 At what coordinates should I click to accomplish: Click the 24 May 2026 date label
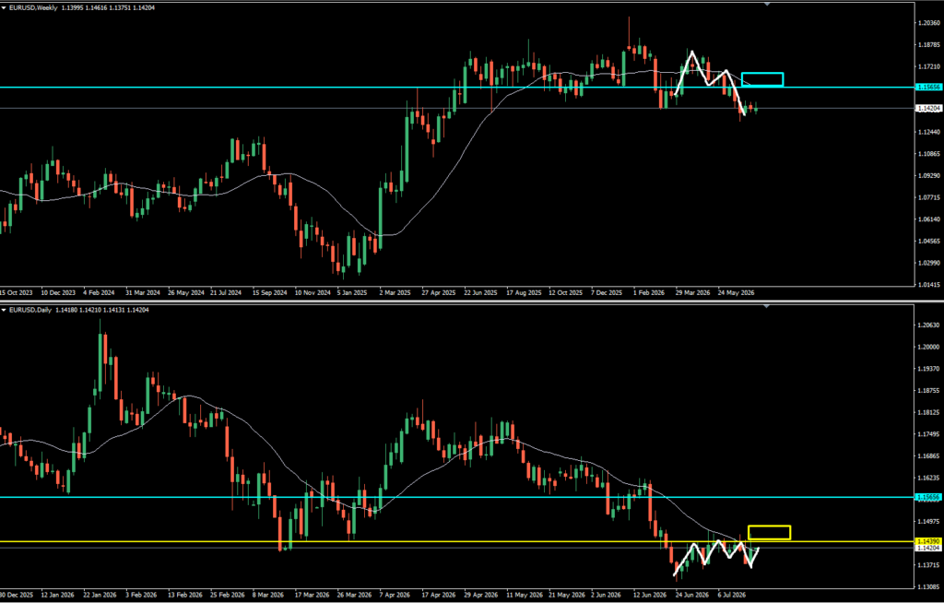pos(736,293)
